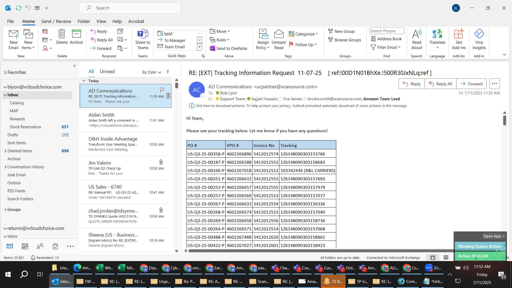Image resolution: width=512 pixels, height=288 pixels.
Task: Switch to People view icon
Action: tap(40, 246)
